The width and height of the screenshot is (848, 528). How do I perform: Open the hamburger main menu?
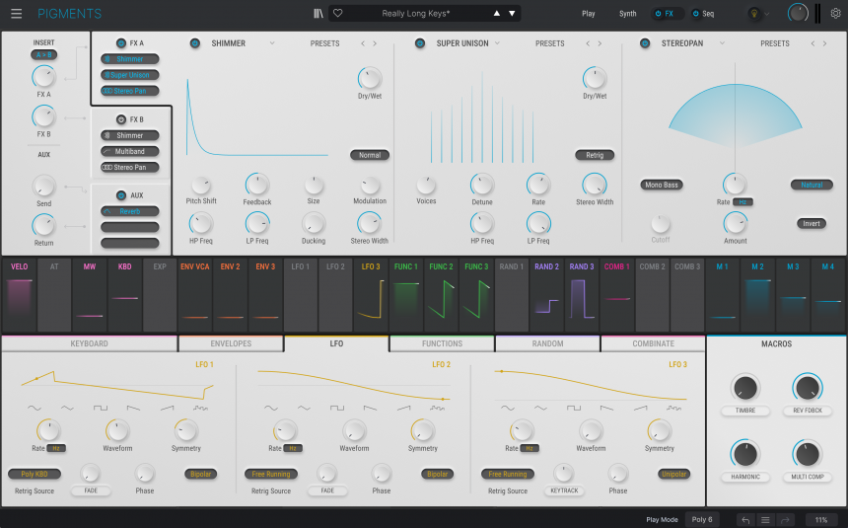16,14
